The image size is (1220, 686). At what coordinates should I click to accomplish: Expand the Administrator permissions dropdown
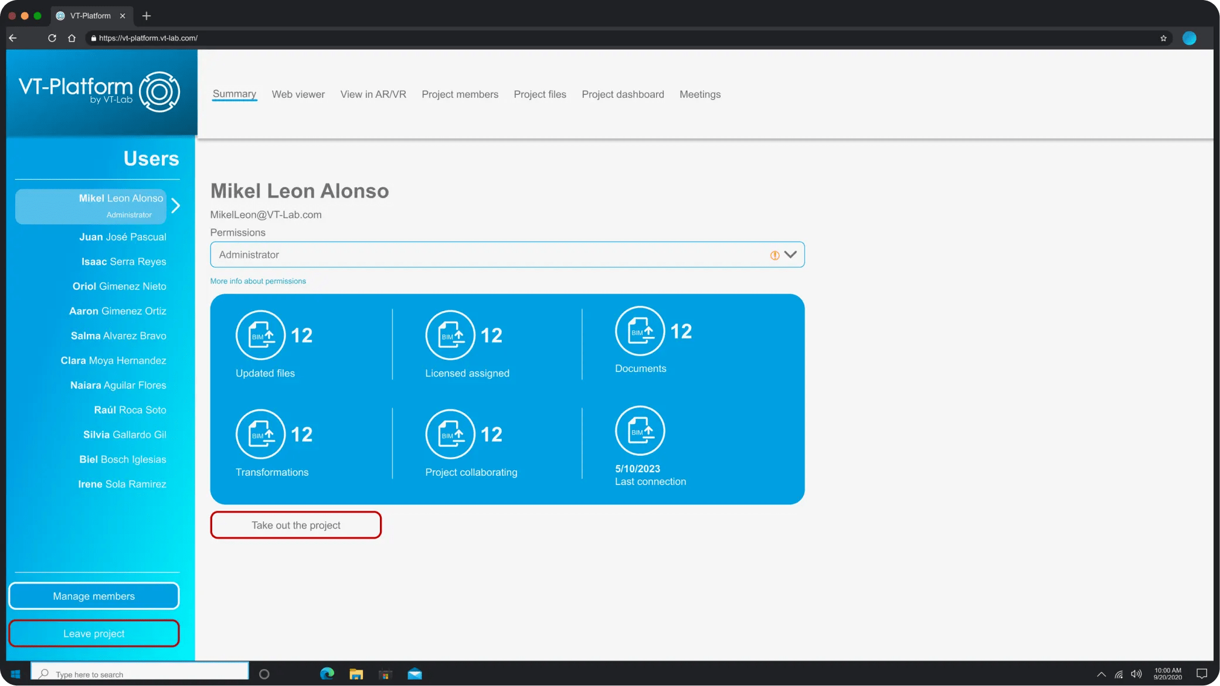[790, 255]
